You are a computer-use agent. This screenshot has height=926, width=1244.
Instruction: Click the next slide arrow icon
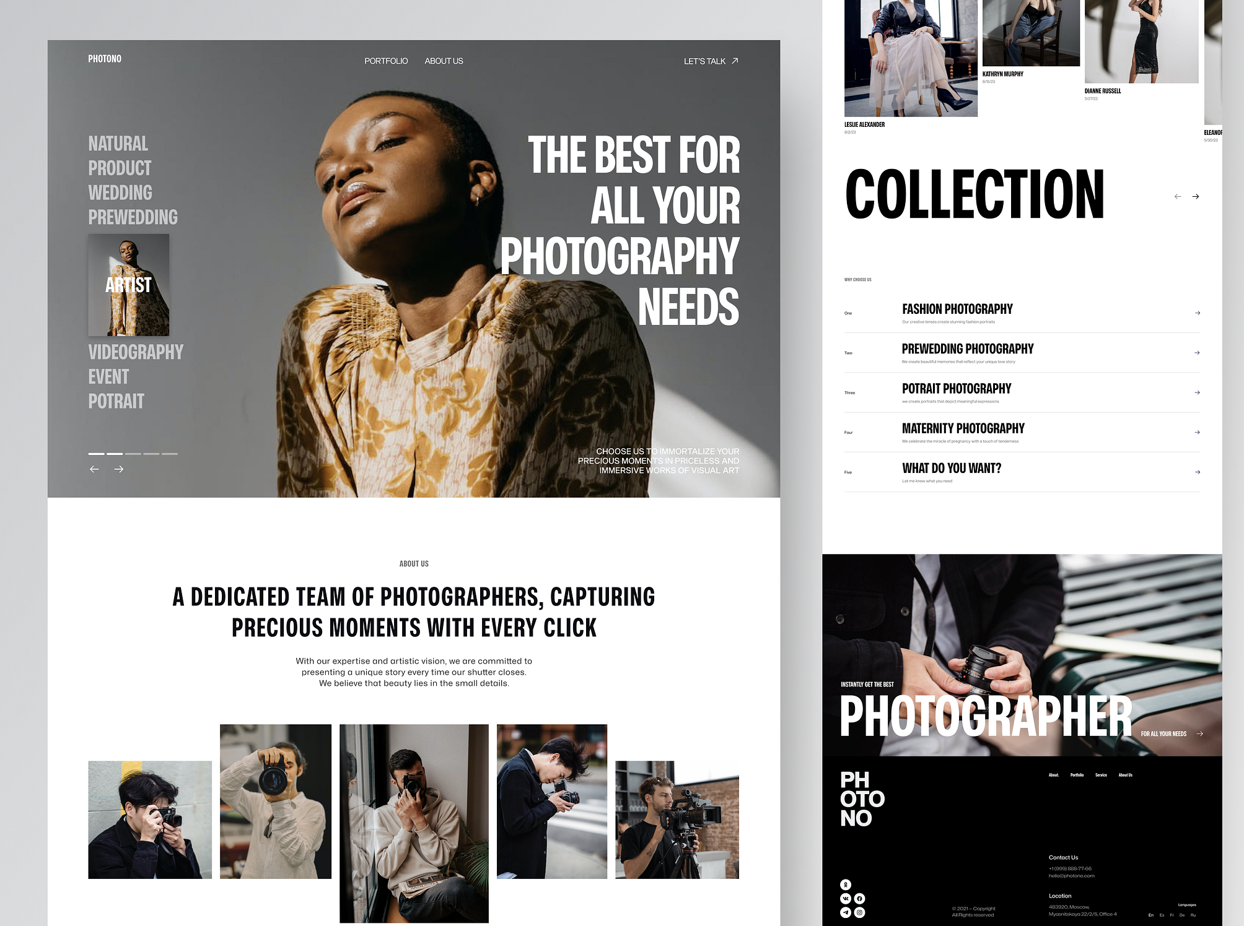120,469
